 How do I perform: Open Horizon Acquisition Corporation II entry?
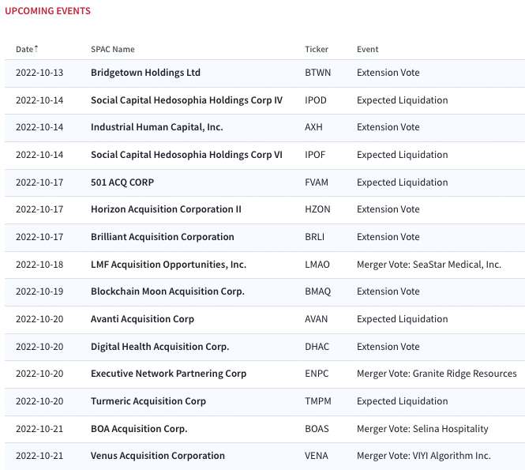point(166,209)
